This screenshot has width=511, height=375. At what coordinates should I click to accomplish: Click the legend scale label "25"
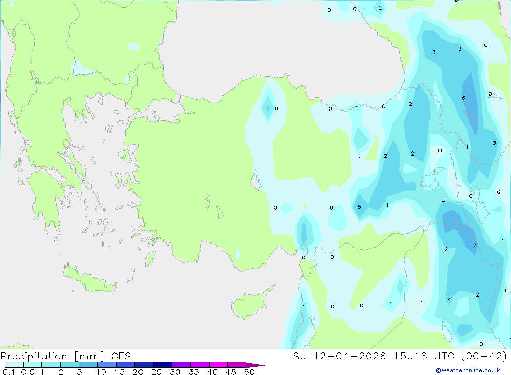click(156, 372)
